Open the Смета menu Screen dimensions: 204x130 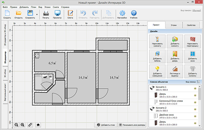(56, 7)
